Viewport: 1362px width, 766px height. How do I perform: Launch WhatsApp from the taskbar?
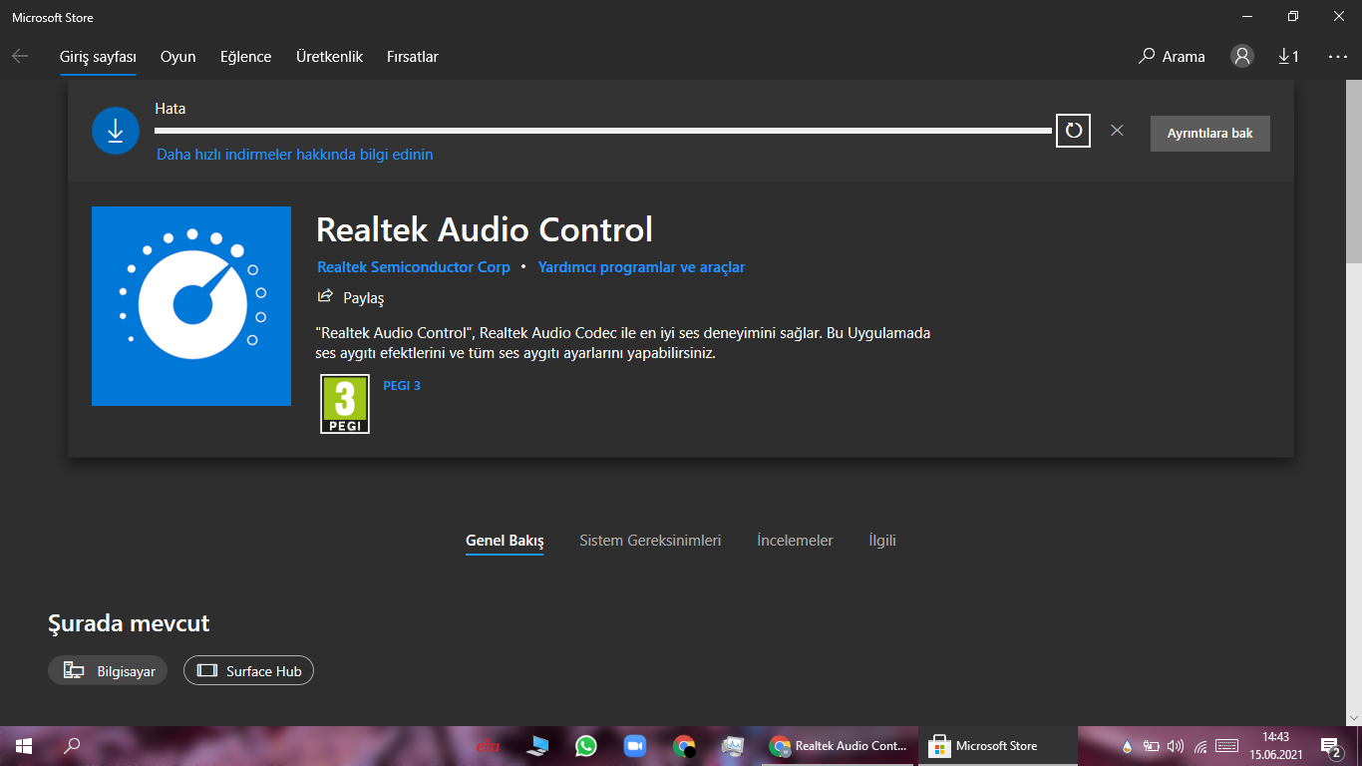tap(586, 746)
